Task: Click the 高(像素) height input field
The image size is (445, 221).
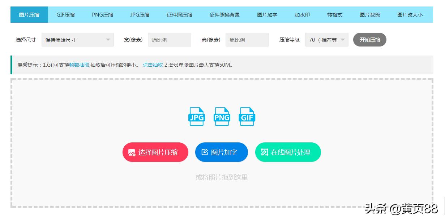Action: click(247, 40)
